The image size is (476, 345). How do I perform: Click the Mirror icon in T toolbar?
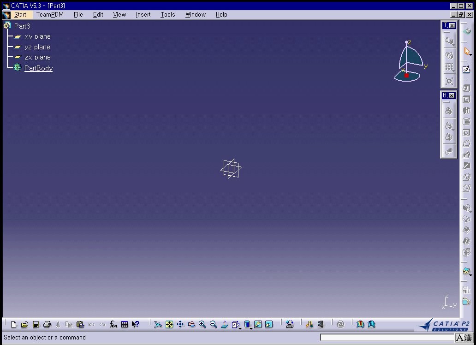pyautogui.click(x=449, y=55)
